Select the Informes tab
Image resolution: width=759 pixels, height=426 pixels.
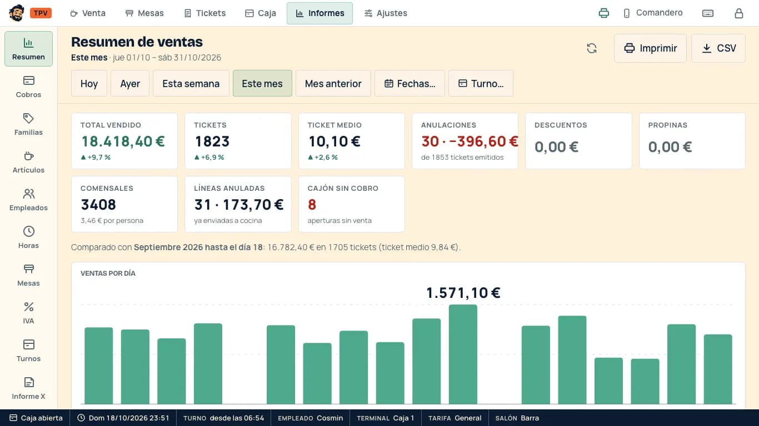(319, 13)
